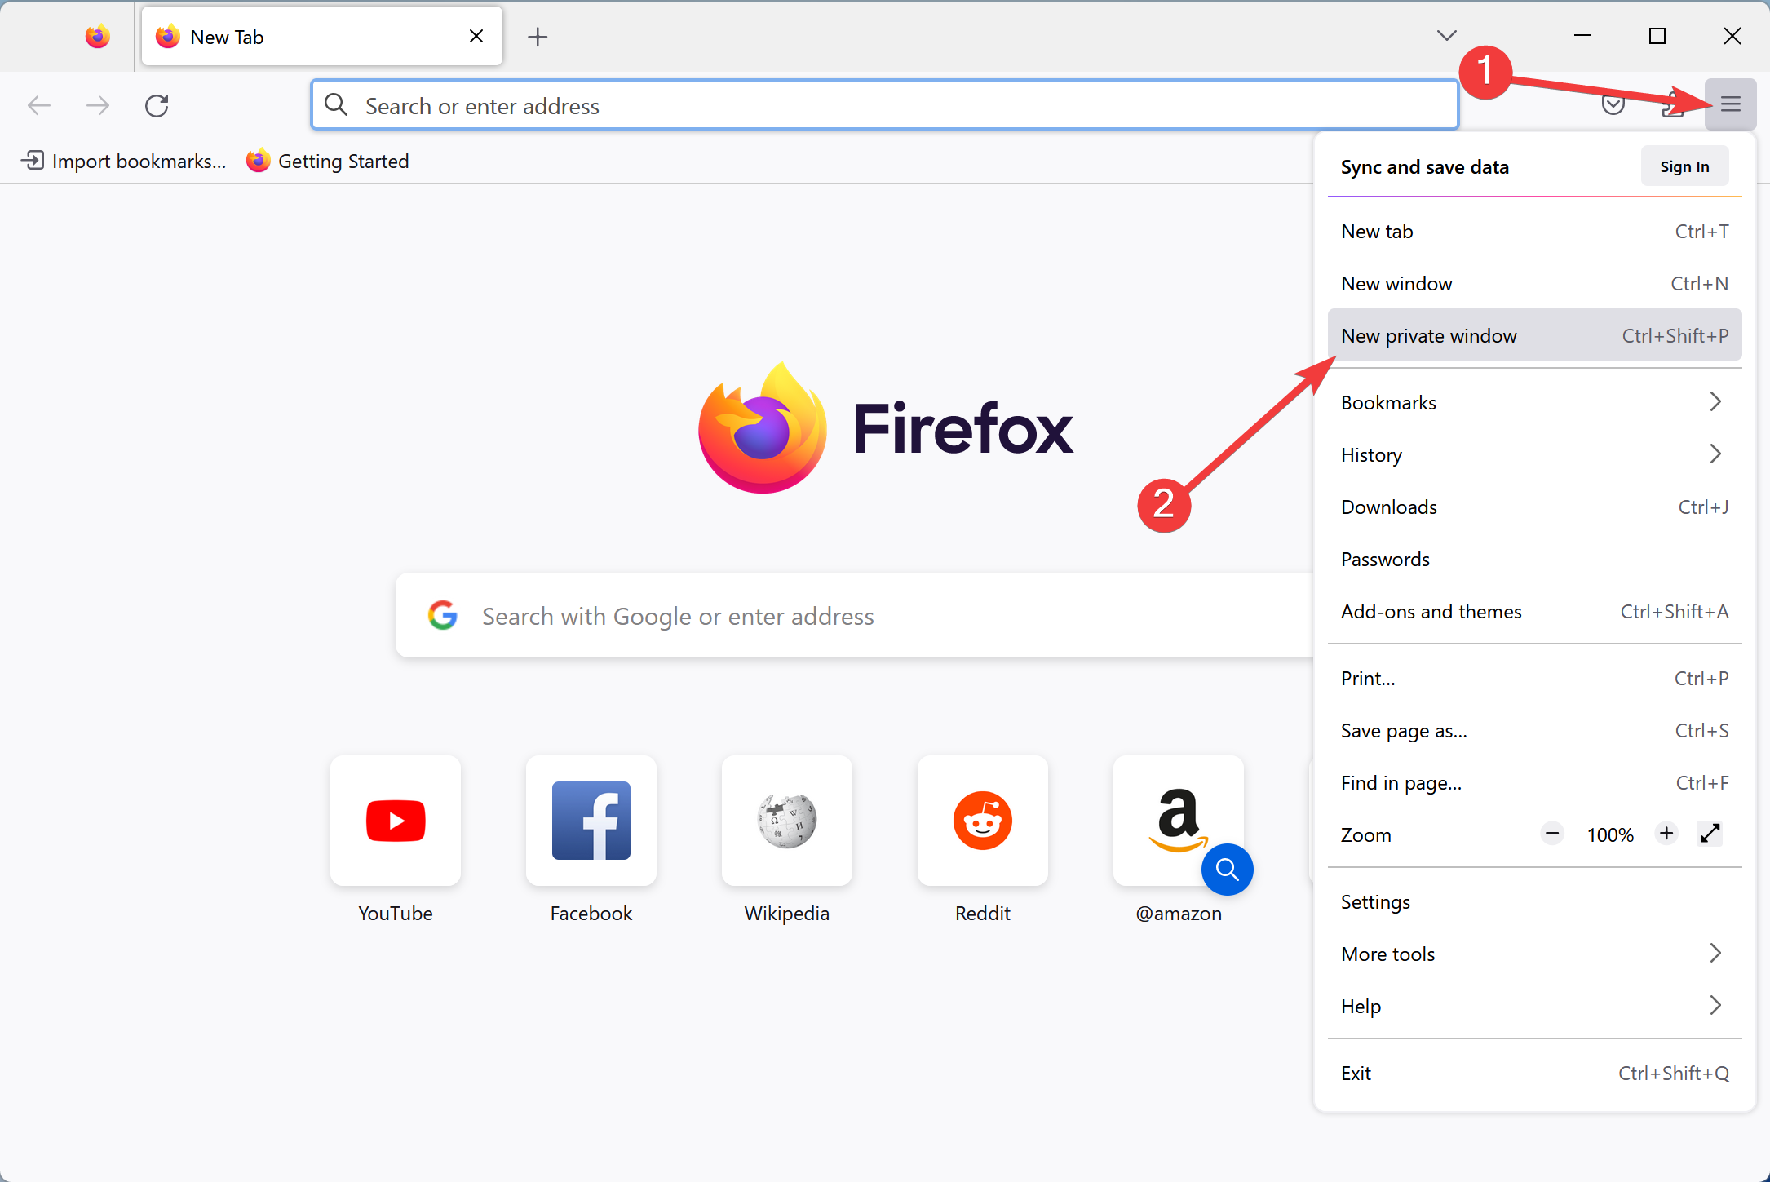Open the YouTube shortcut tile
1770x1182 pixels.
(x=395, y=821)
